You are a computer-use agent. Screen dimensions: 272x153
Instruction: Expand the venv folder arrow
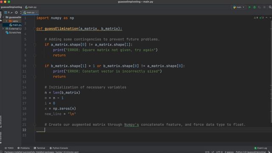(6, 21)
